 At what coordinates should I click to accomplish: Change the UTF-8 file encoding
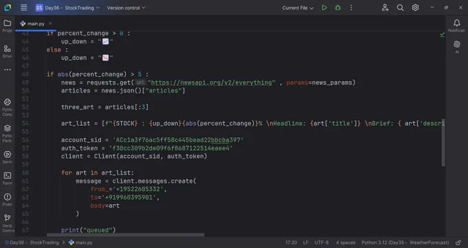[321, 243]
